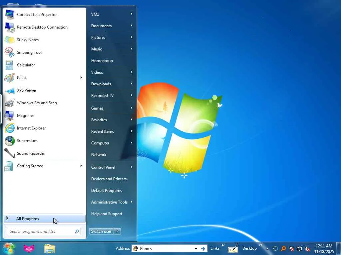Launch Remote Desktop Connection icon
Viewport: 341px width, 255px height.
click(10, 27)
